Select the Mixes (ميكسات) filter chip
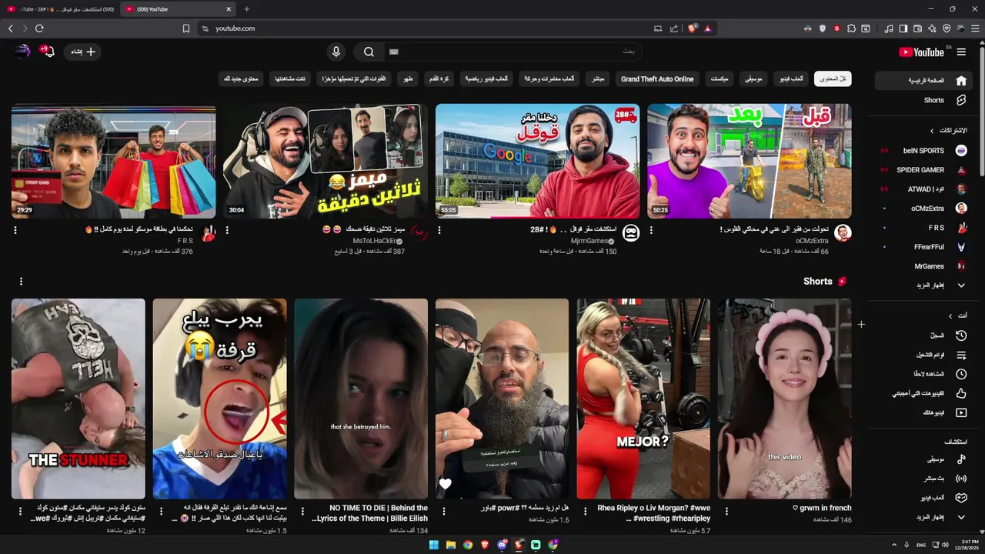Viewport: 985px width, 554px height. tap(720, 78)
